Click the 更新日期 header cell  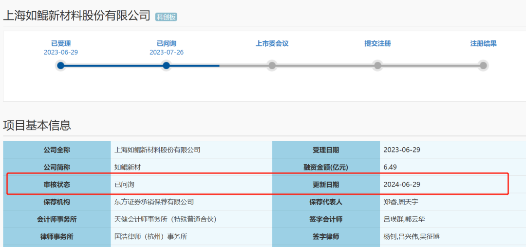(326, 185)
